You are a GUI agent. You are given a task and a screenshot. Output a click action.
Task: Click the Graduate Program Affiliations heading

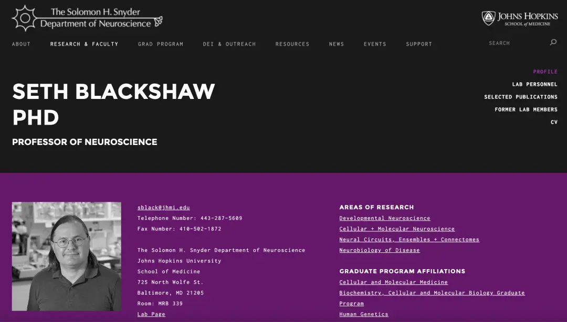(402, 271)
